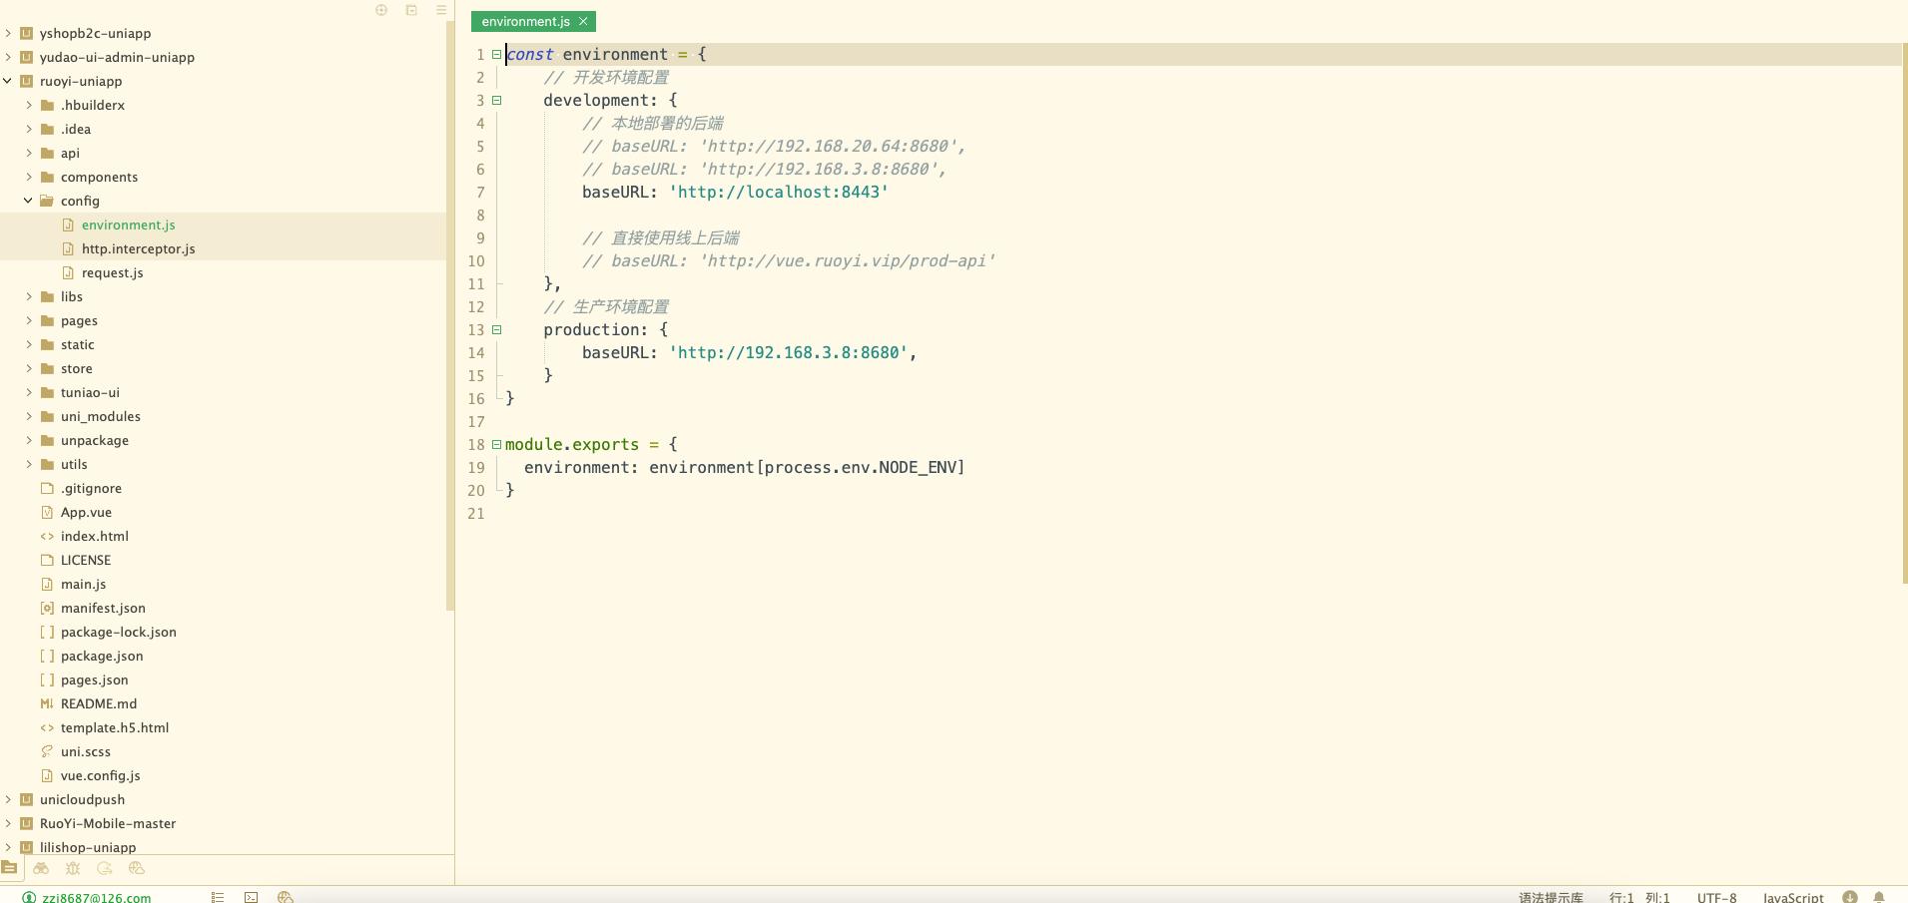Open the binoculars search view
This screenshot has width=1908, height=903.
(41, 868)
